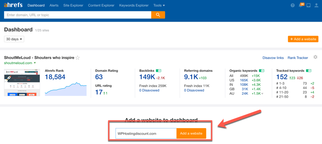Focus the 'Enter domain, URL or topic' search box
Screen dimensions: 322x144
click(78, 15)
